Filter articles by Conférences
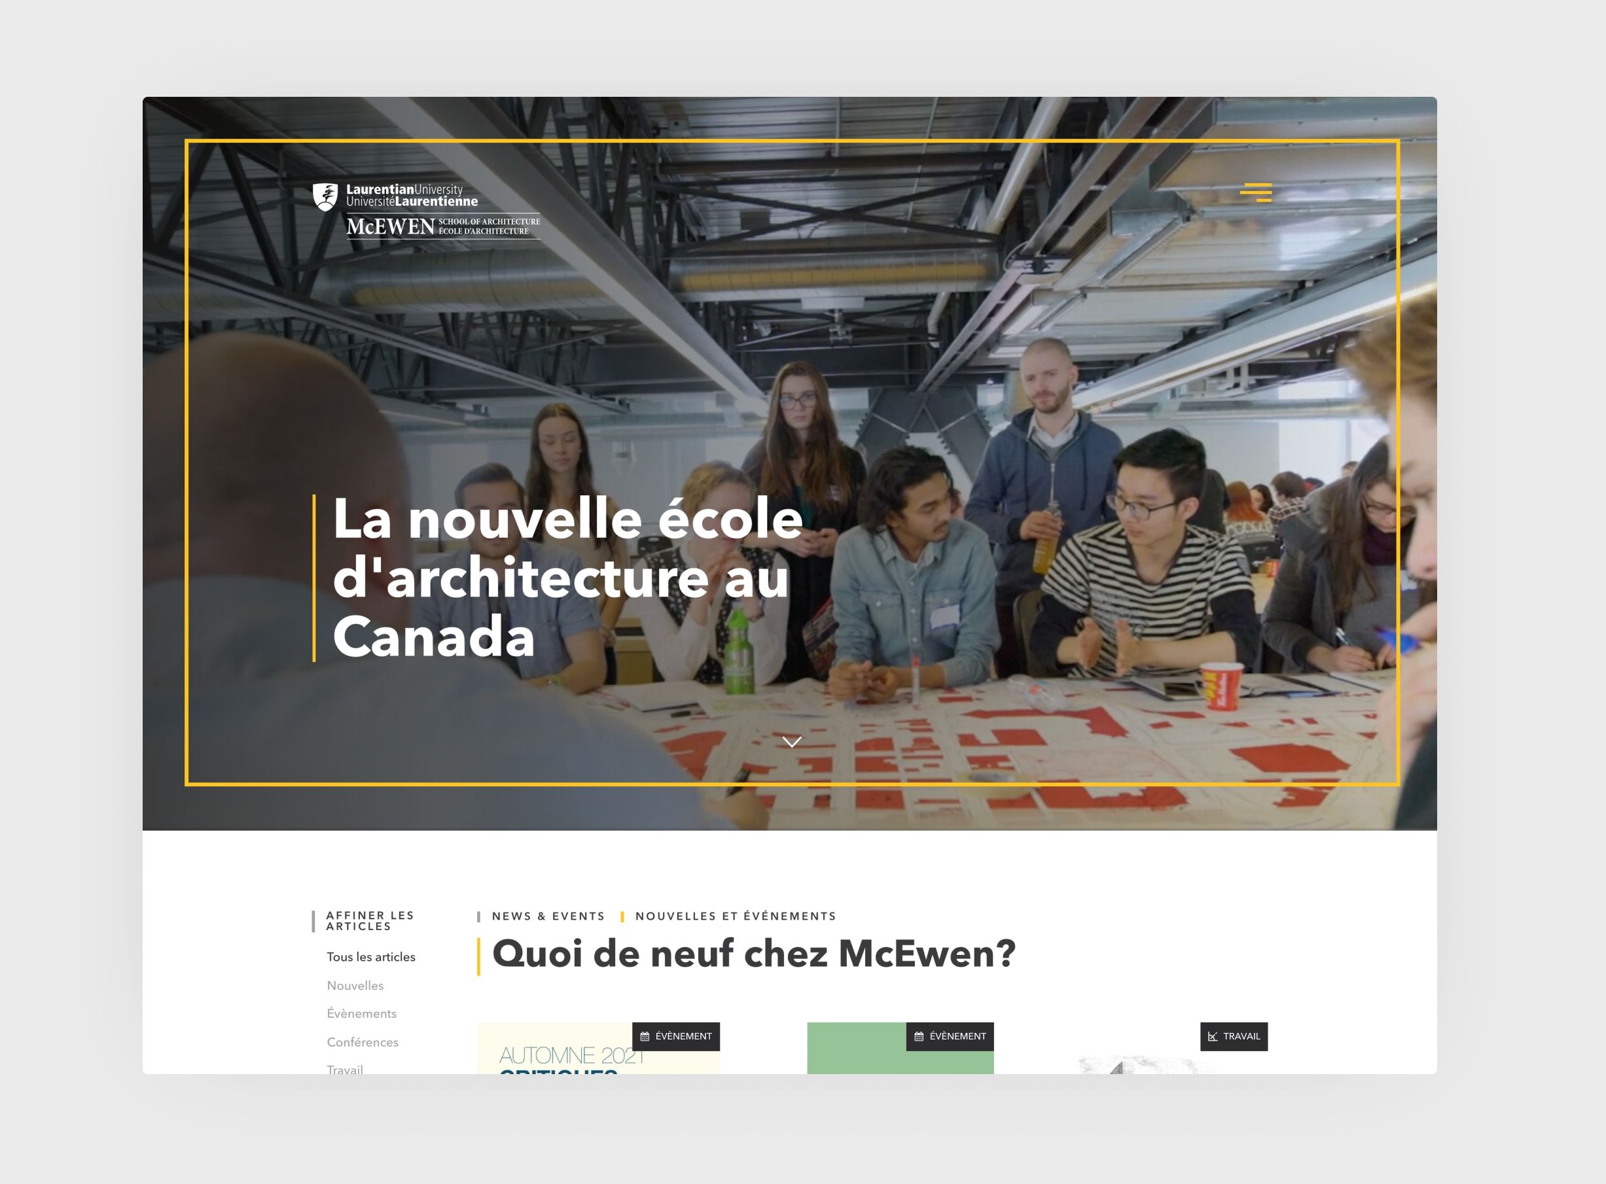This screenshot has width=1606, height=1184. point(362,1042)
